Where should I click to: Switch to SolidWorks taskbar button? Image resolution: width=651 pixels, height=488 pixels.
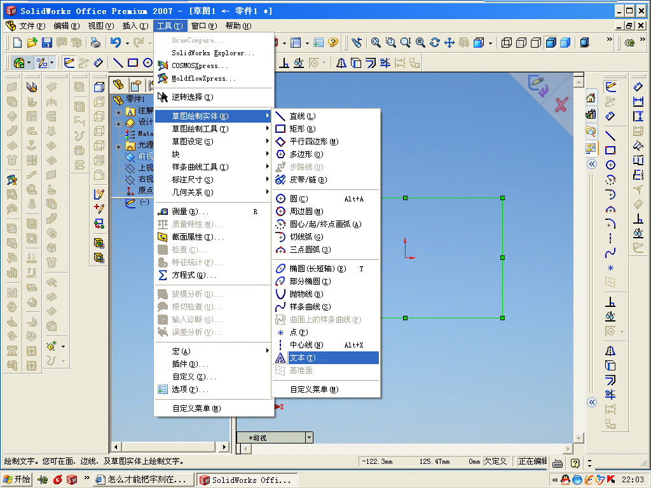tap(247, 480)
